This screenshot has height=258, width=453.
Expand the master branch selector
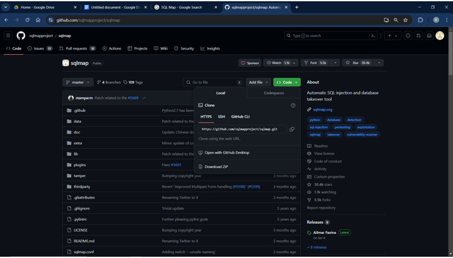pyautogui.click(x=78, y=82)
